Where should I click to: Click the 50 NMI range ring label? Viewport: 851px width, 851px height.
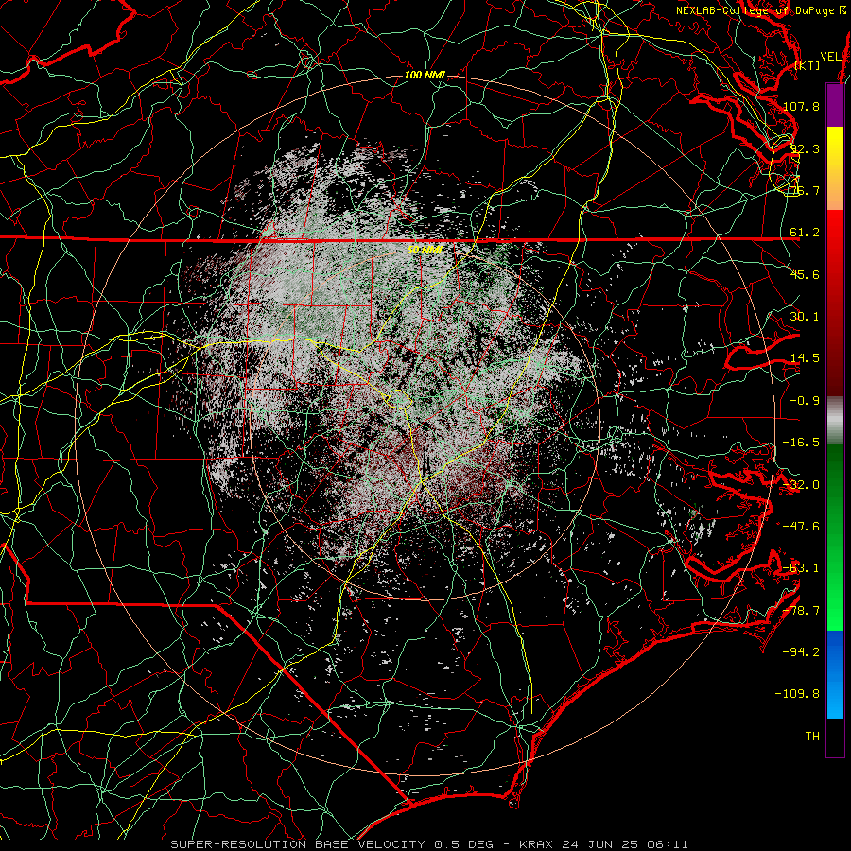425,250
